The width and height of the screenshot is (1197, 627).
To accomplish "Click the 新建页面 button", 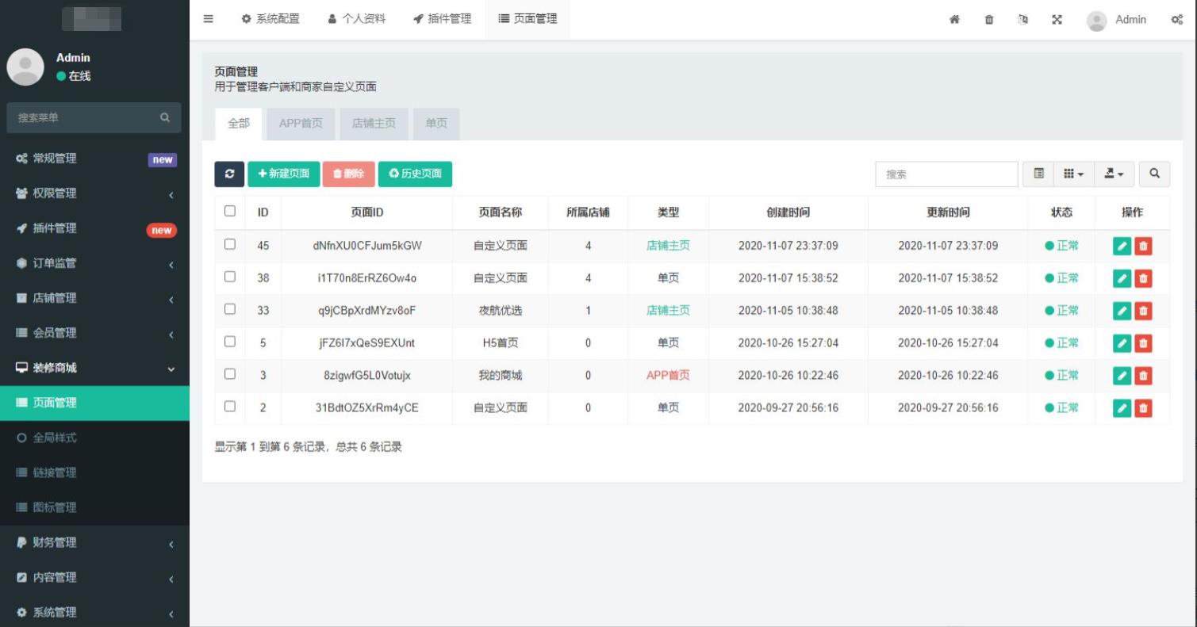I will [x=283, y=174].
